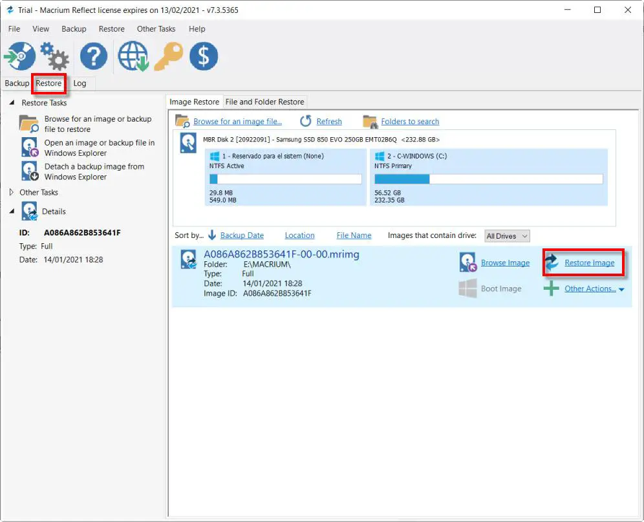Collapse the Restore Tasks section

pos(12,102)
